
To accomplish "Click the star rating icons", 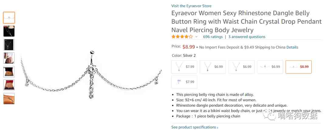I will 182,37.
